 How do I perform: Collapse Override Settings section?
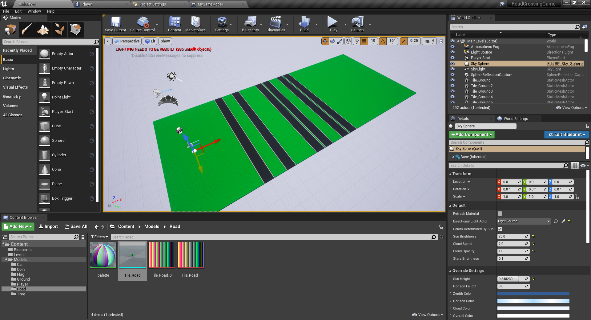coord(450,271)
